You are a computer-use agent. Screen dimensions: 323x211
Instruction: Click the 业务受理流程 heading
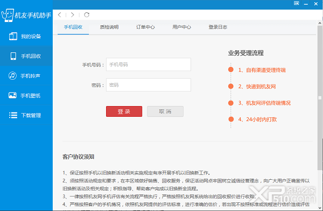[x=246, y=53]
